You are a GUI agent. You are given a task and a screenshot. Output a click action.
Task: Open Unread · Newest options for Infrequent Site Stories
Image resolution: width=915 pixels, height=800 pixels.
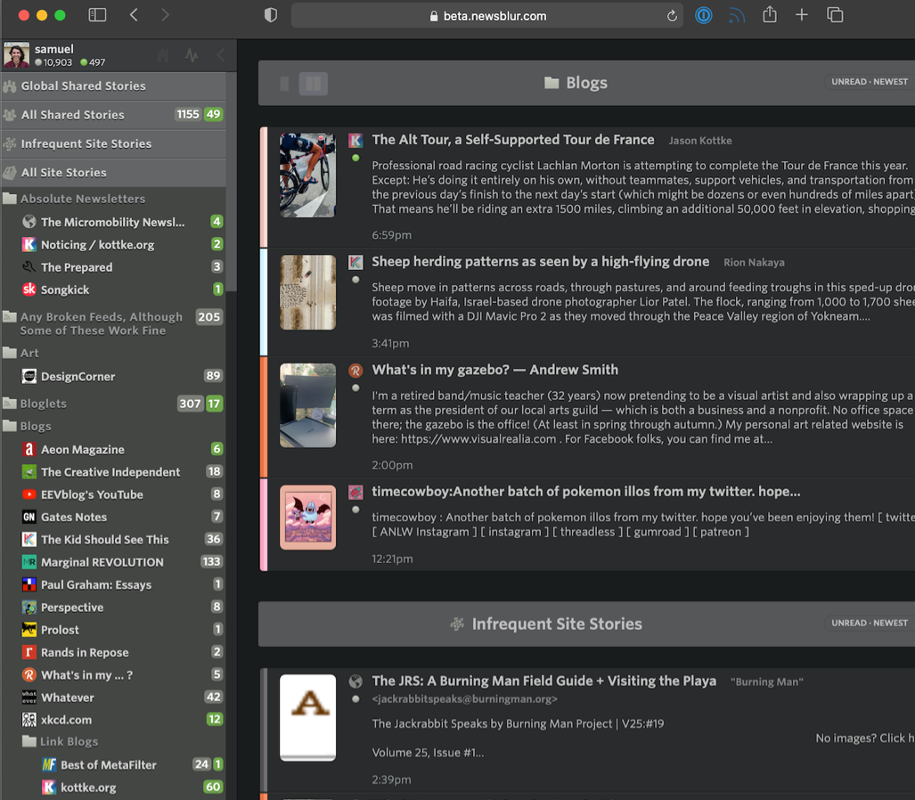[869, 623]
